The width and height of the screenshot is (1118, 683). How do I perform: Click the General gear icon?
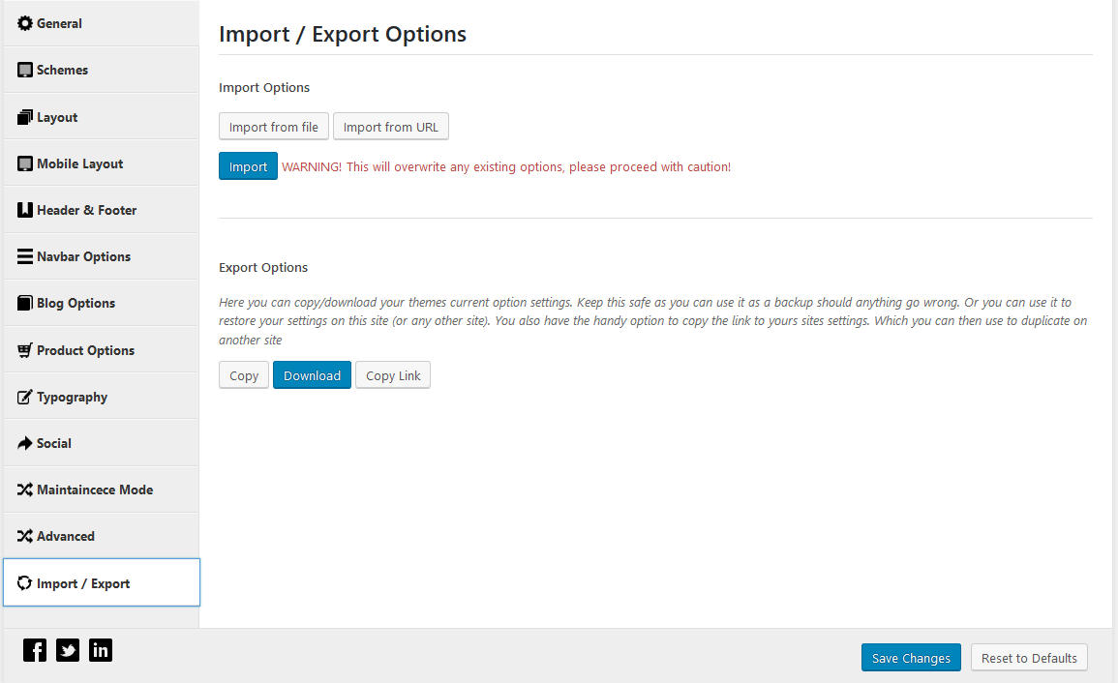point(25,23)
